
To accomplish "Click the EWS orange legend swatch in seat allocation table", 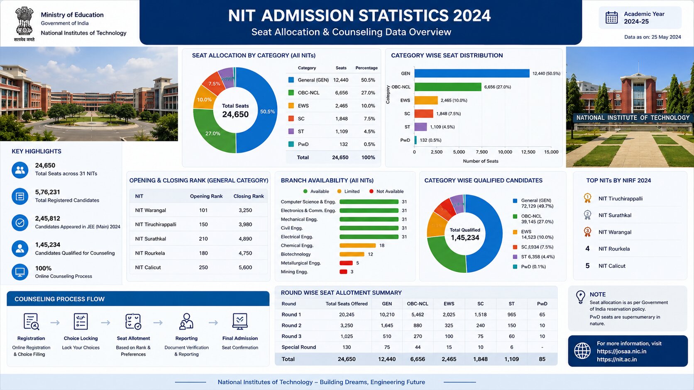I will 291,106.
